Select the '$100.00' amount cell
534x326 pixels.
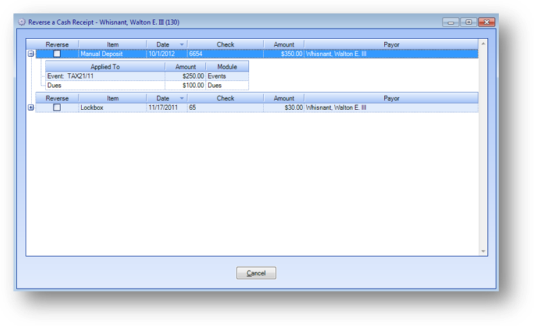click(185, 85)
